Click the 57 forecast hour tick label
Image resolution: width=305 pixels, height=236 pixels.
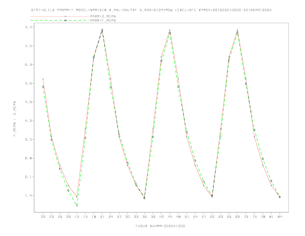coord(204,217)
